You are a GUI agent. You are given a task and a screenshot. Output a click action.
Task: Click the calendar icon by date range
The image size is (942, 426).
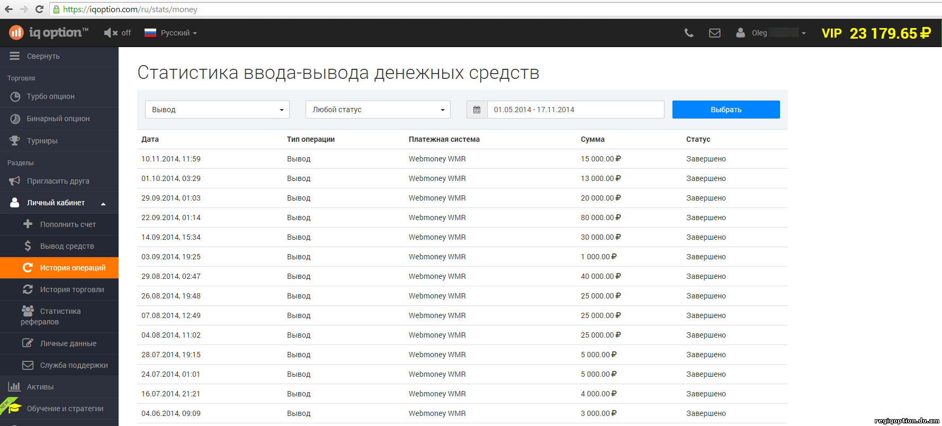click(477, 110)
